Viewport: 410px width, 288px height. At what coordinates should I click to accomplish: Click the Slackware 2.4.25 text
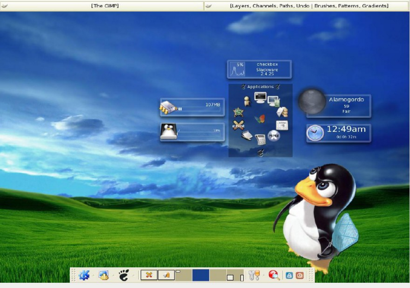click(x=267, y=72)
